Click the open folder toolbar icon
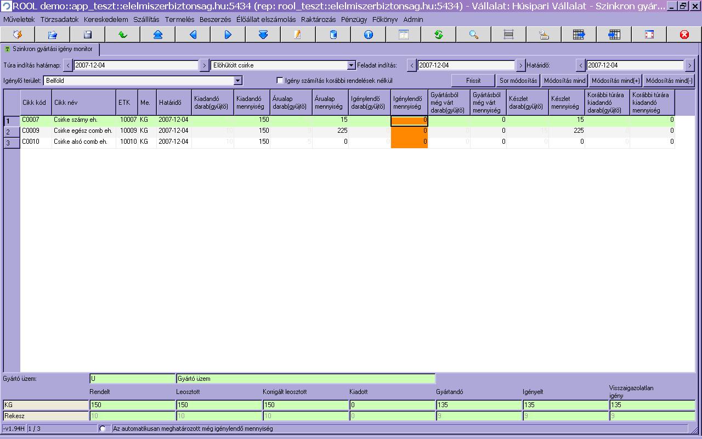 point(52,35)
